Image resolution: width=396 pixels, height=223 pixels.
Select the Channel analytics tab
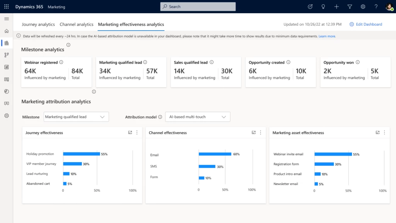point(76,24)
